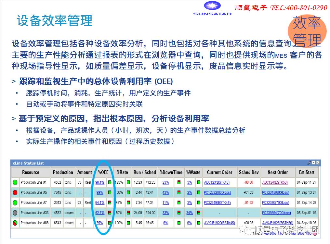Click the %Waste indicator square for Production Line #33
330x244 pixels.
tap(199, 213)
